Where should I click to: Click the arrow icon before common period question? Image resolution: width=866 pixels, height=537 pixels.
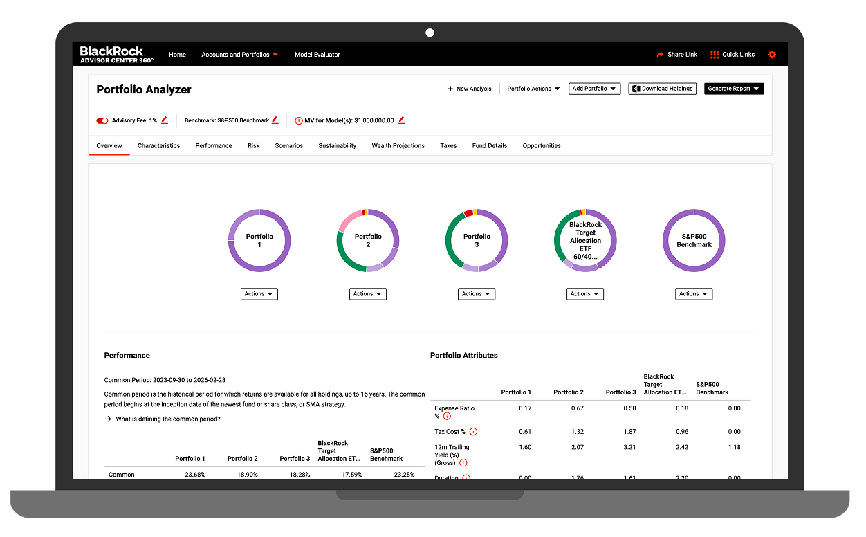(x=108, y=419)
